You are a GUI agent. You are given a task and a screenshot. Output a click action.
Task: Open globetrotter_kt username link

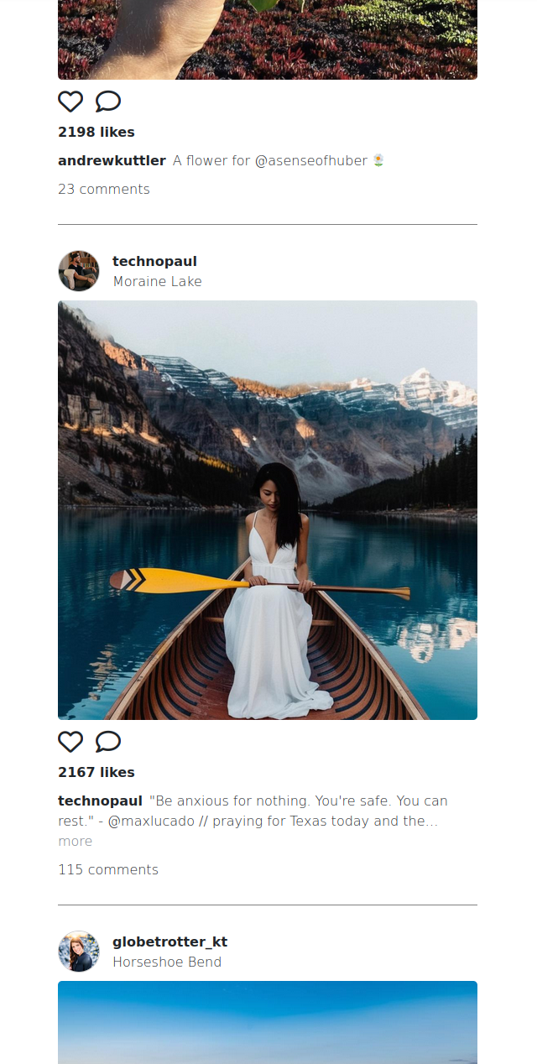click(169, 941)
